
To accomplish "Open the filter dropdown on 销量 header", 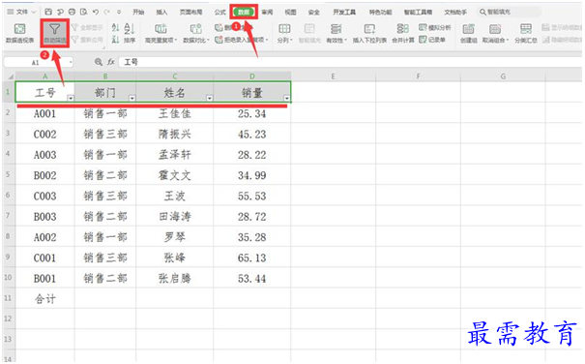I will 286,98.
